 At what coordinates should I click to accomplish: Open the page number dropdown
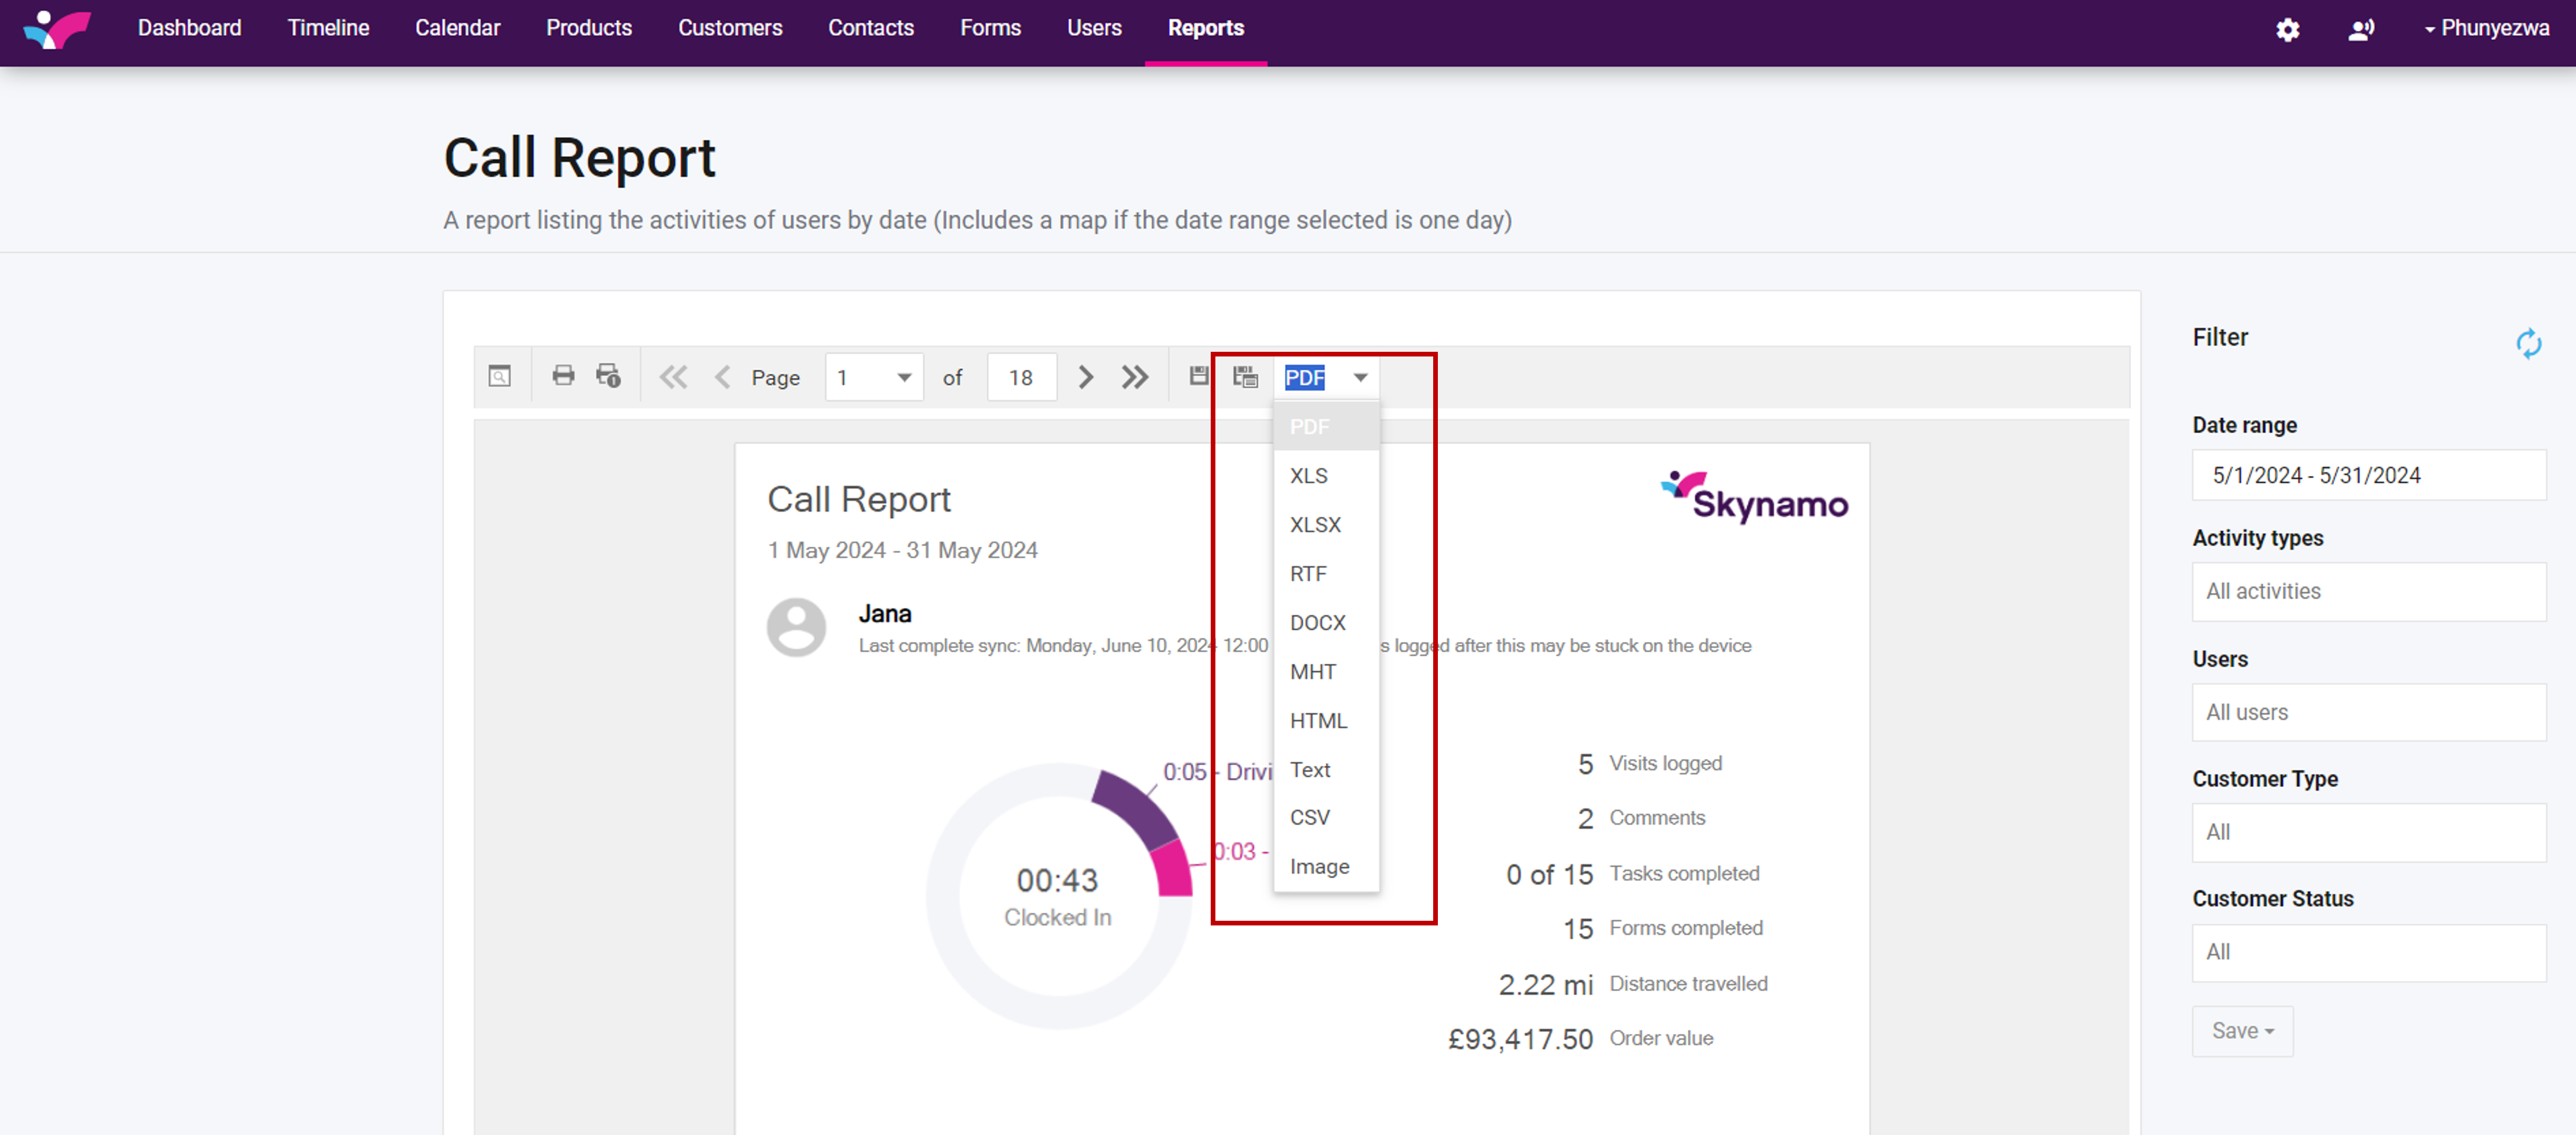903,377
